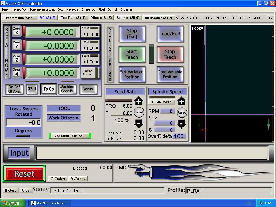276x207 pixels.
Task: Reset the feed rate override
Action: [x=139, y=112]
